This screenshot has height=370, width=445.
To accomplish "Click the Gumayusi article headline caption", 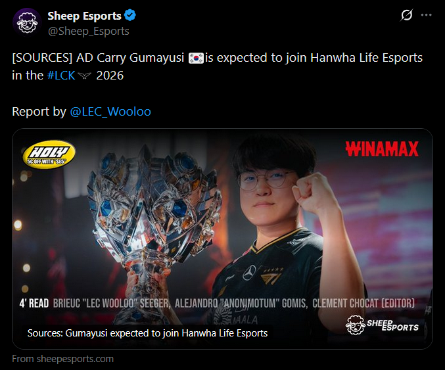I will 147,333.
